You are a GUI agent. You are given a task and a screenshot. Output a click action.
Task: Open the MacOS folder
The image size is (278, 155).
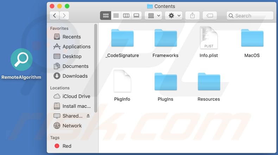[x=252, y=38]
